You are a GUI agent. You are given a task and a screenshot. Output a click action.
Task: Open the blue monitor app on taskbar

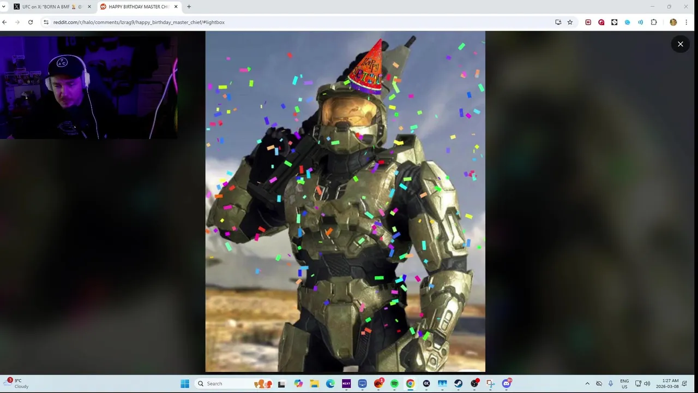coord(362,383)
